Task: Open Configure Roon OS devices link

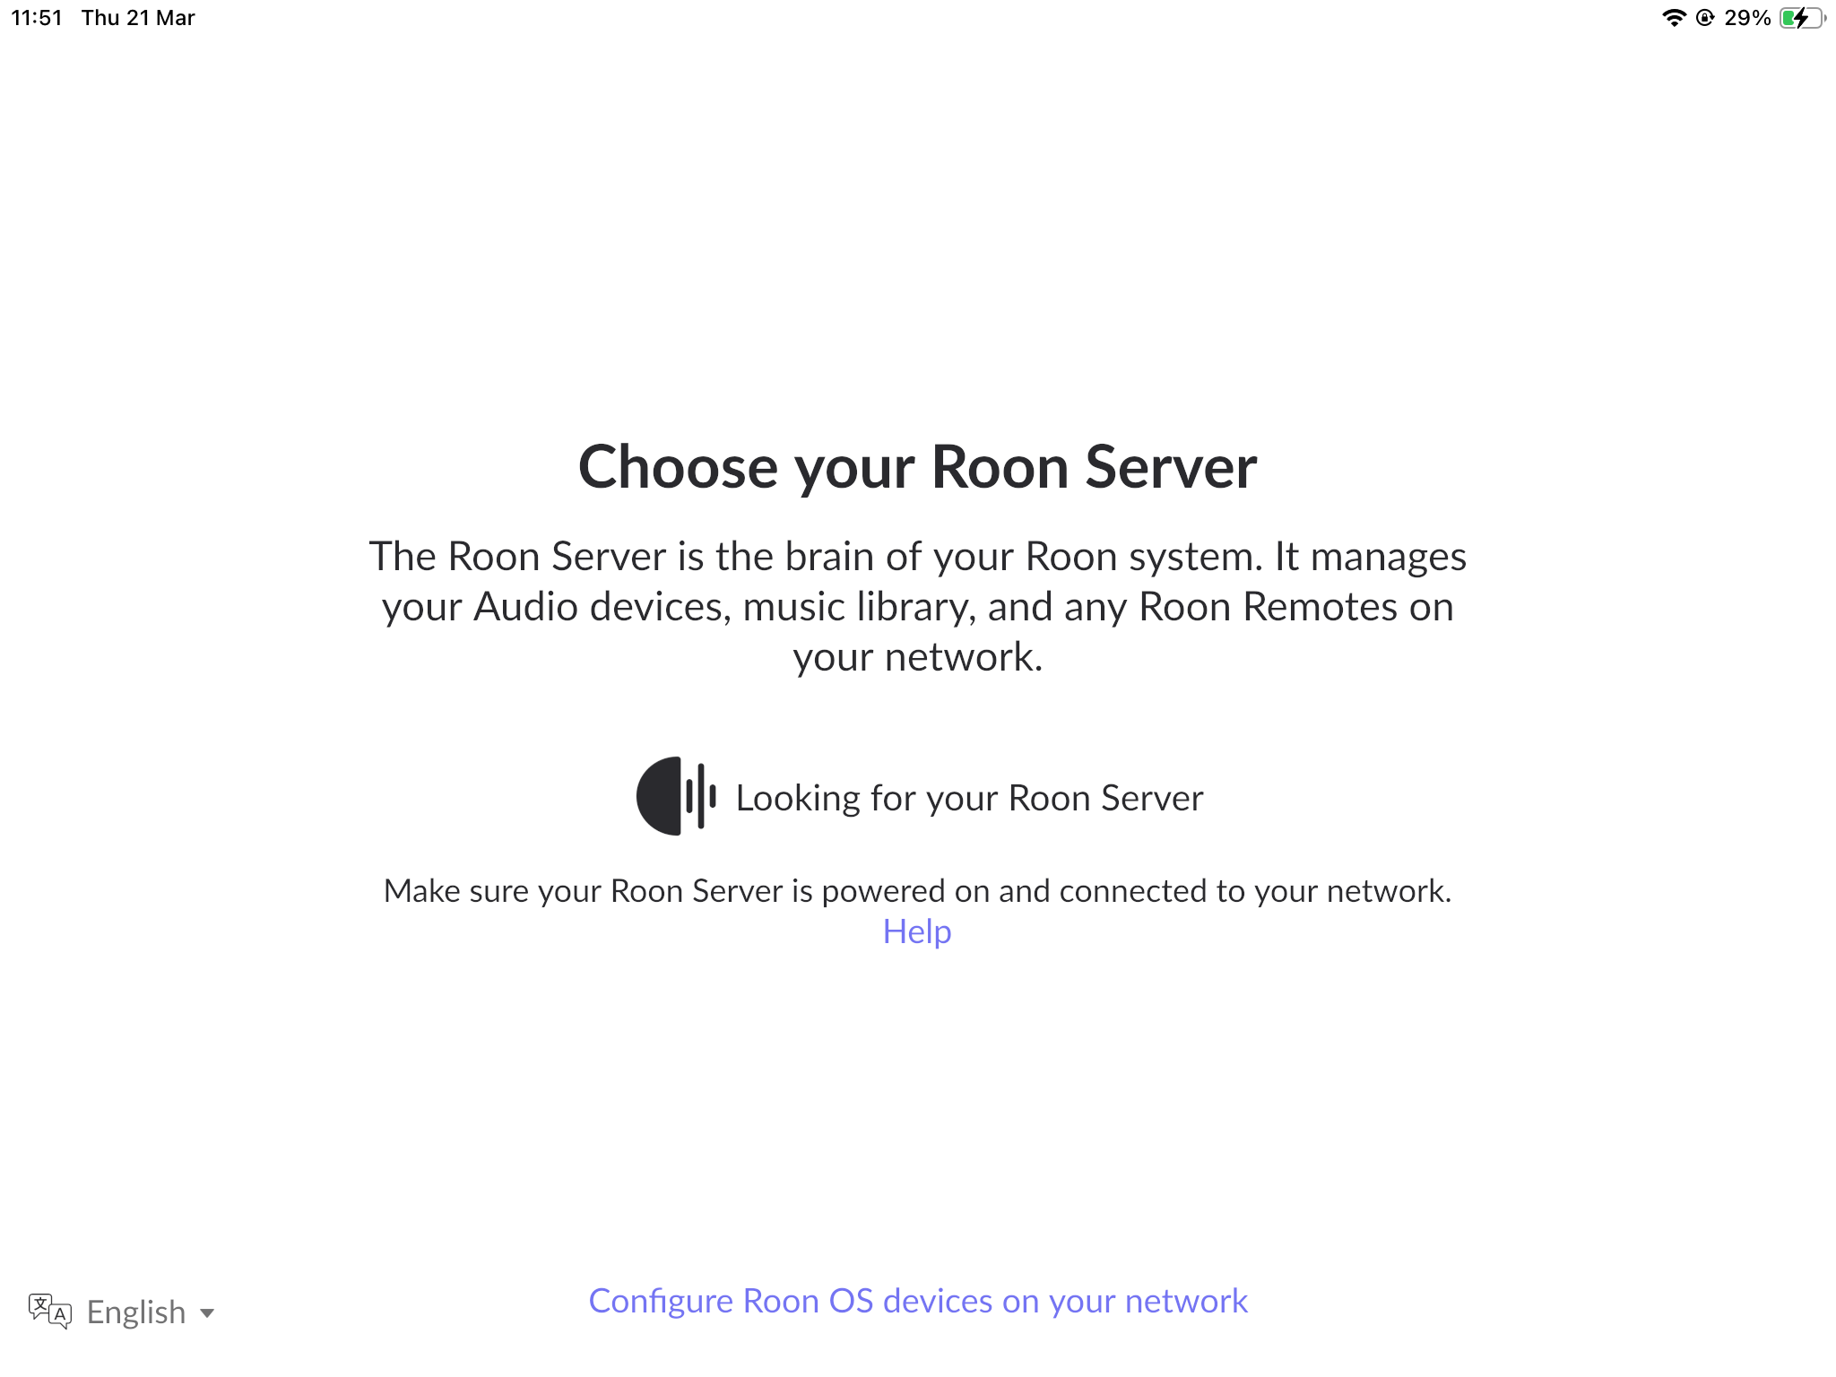Action: 918,1301
